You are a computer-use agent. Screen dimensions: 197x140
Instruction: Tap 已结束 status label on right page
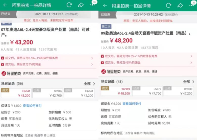click(x=106, y=14)
